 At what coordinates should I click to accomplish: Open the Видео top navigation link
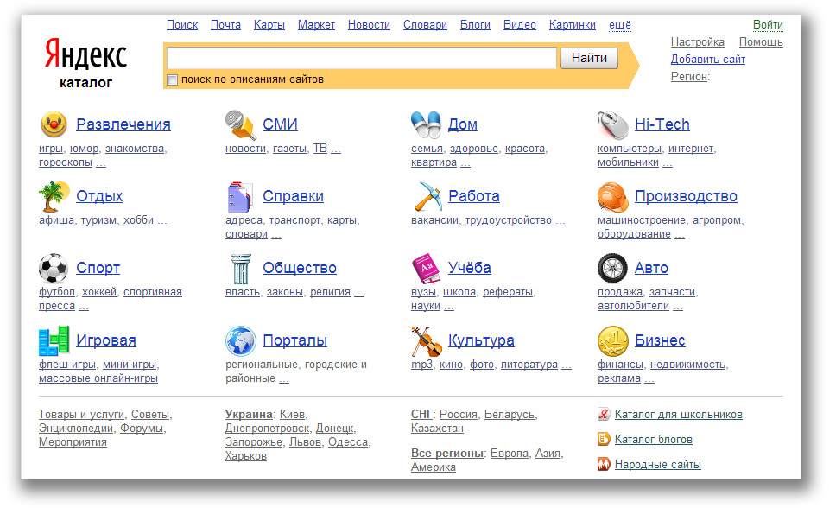point(520,25)
